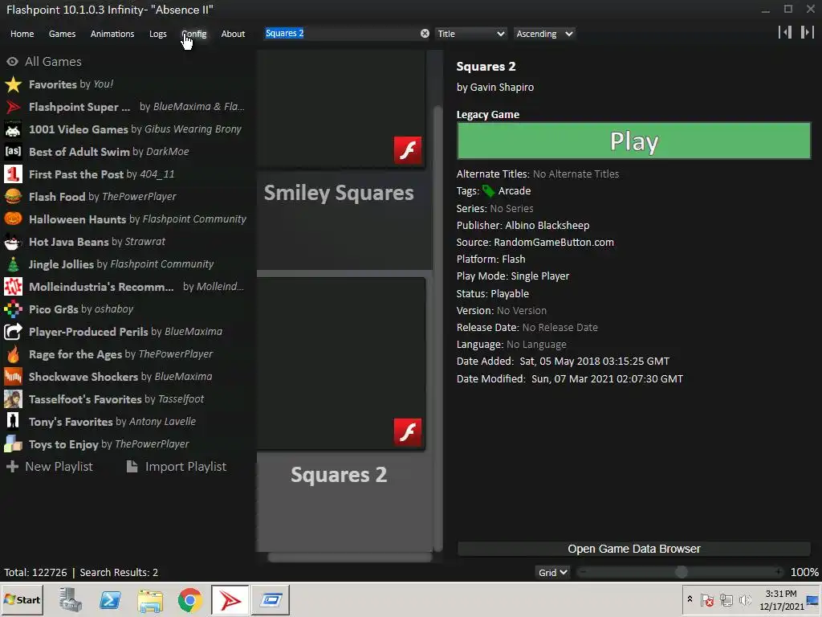Click the thumbnail zoom slider handle
The width and height of the screenshot is (822, 617).
coord(681,572)
